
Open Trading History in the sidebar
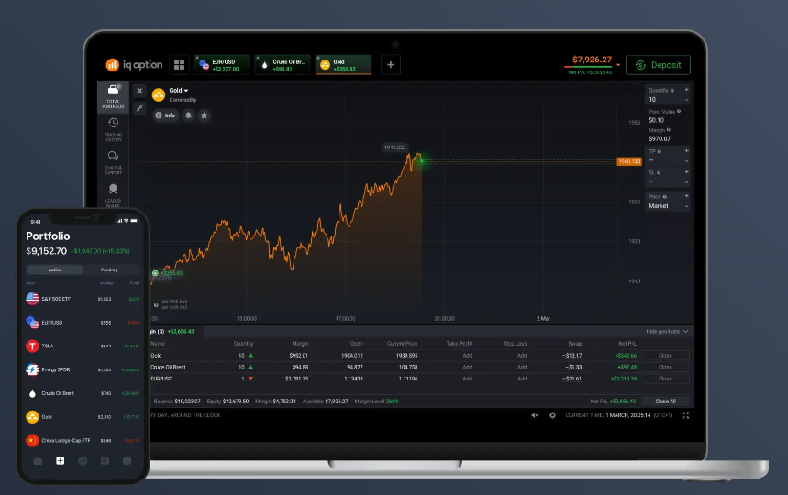click(113, 128)
